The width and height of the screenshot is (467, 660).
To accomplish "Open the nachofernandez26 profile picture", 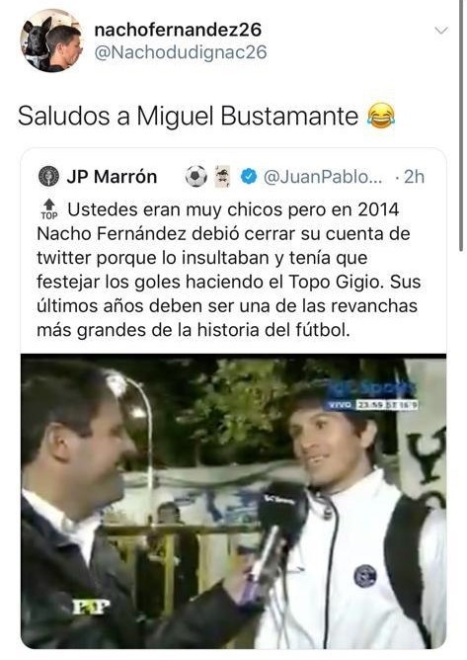I will 51,41.
